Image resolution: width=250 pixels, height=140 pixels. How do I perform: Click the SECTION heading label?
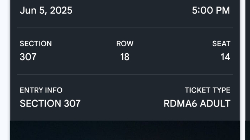tap(36, 44)
